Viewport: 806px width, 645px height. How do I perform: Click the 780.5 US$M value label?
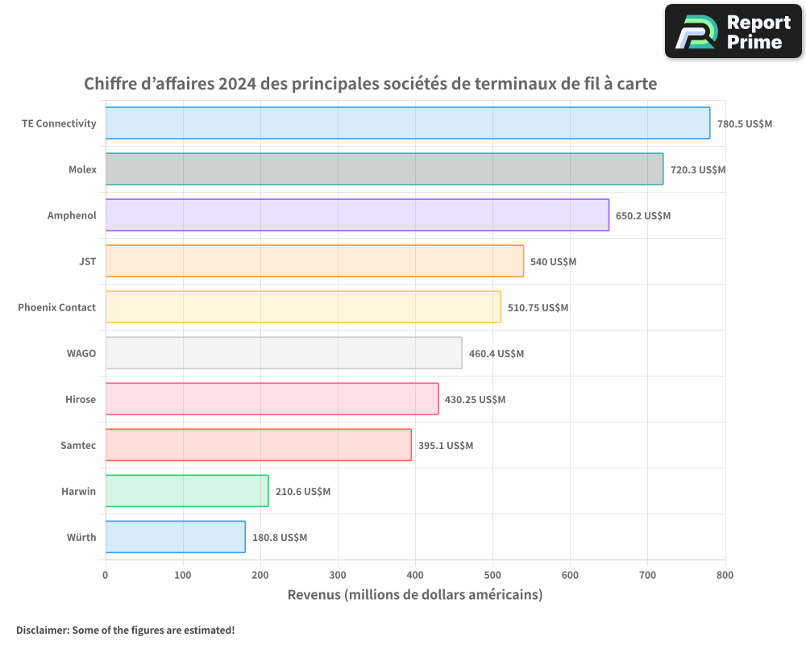744,124
